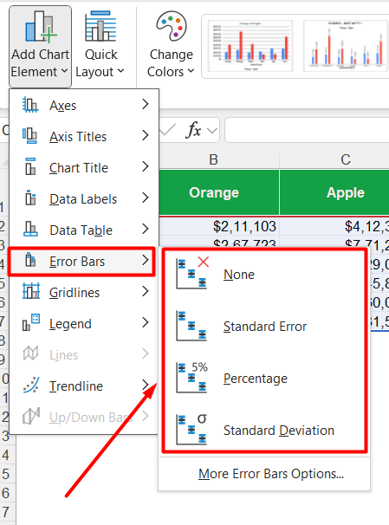Click the Gridlines menu icon
Image resolution: width=389 pixels, height=525 pixels.
pos(31,290)
